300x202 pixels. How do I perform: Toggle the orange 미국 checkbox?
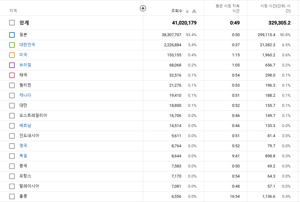(x=12, y=55)
